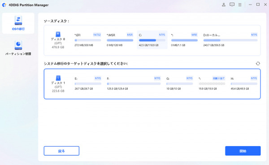Click the MSR partition usage bar

[x=120, y=40]
